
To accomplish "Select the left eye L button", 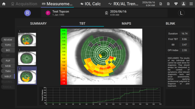I will click(x=181, y=13).
